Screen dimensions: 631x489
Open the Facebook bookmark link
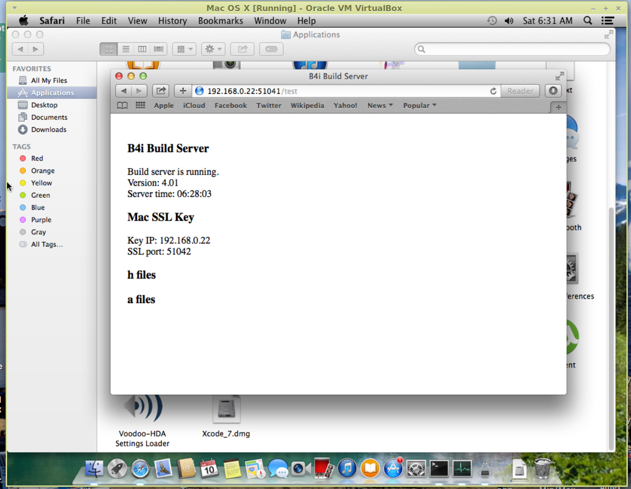231,105
